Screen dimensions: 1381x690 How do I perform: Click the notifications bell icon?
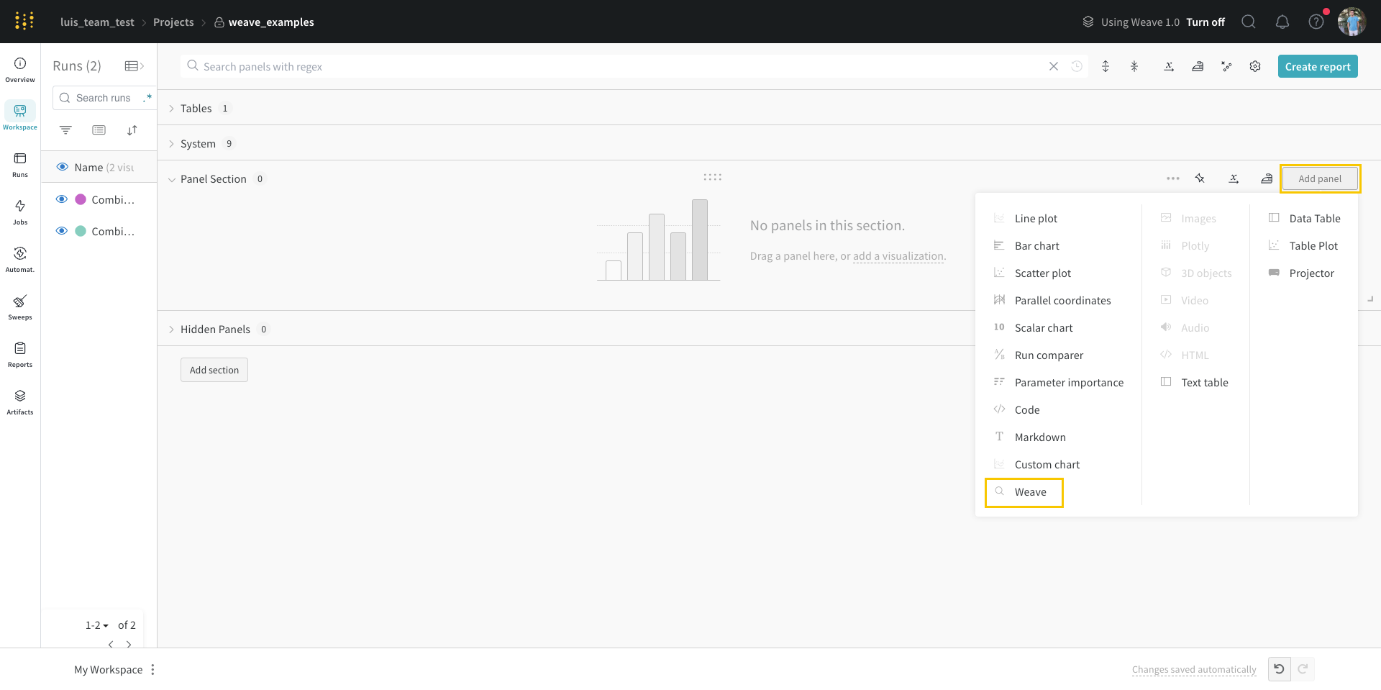click(1282, 22)
